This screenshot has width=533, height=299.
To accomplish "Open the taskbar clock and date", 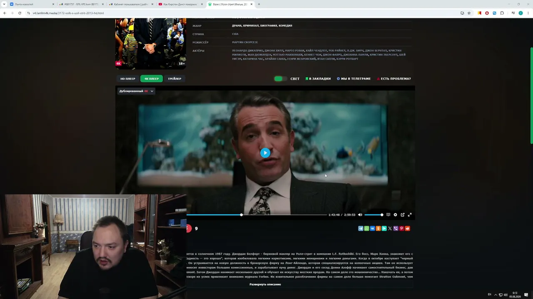I will click(x=515, y=295).
